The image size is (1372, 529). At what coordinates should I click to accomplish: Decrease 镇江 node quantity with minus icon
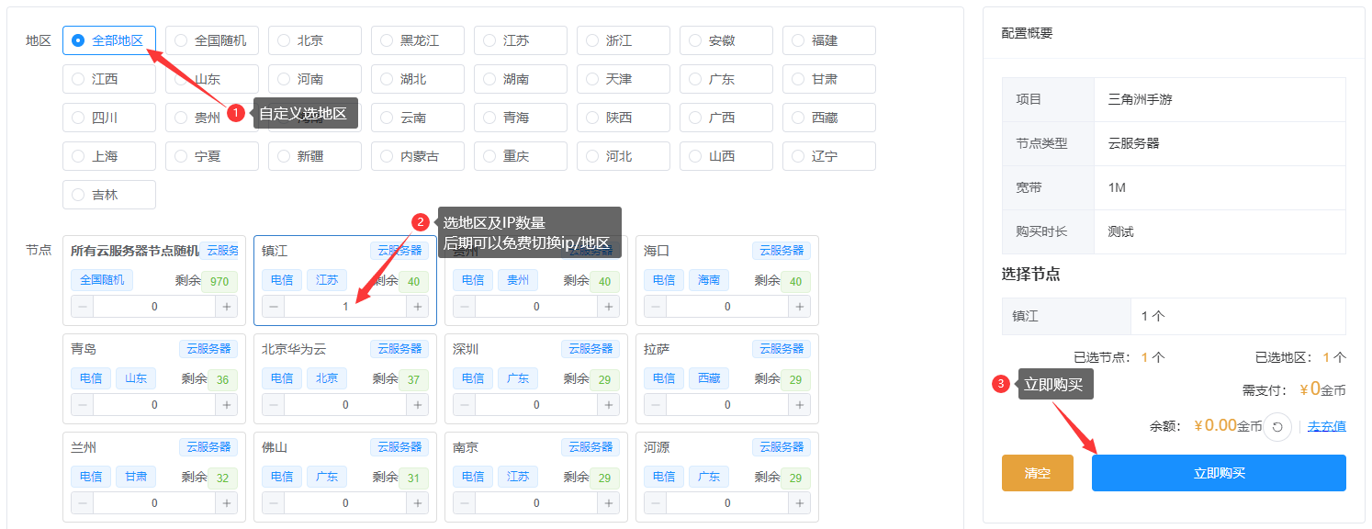[272, 306]
